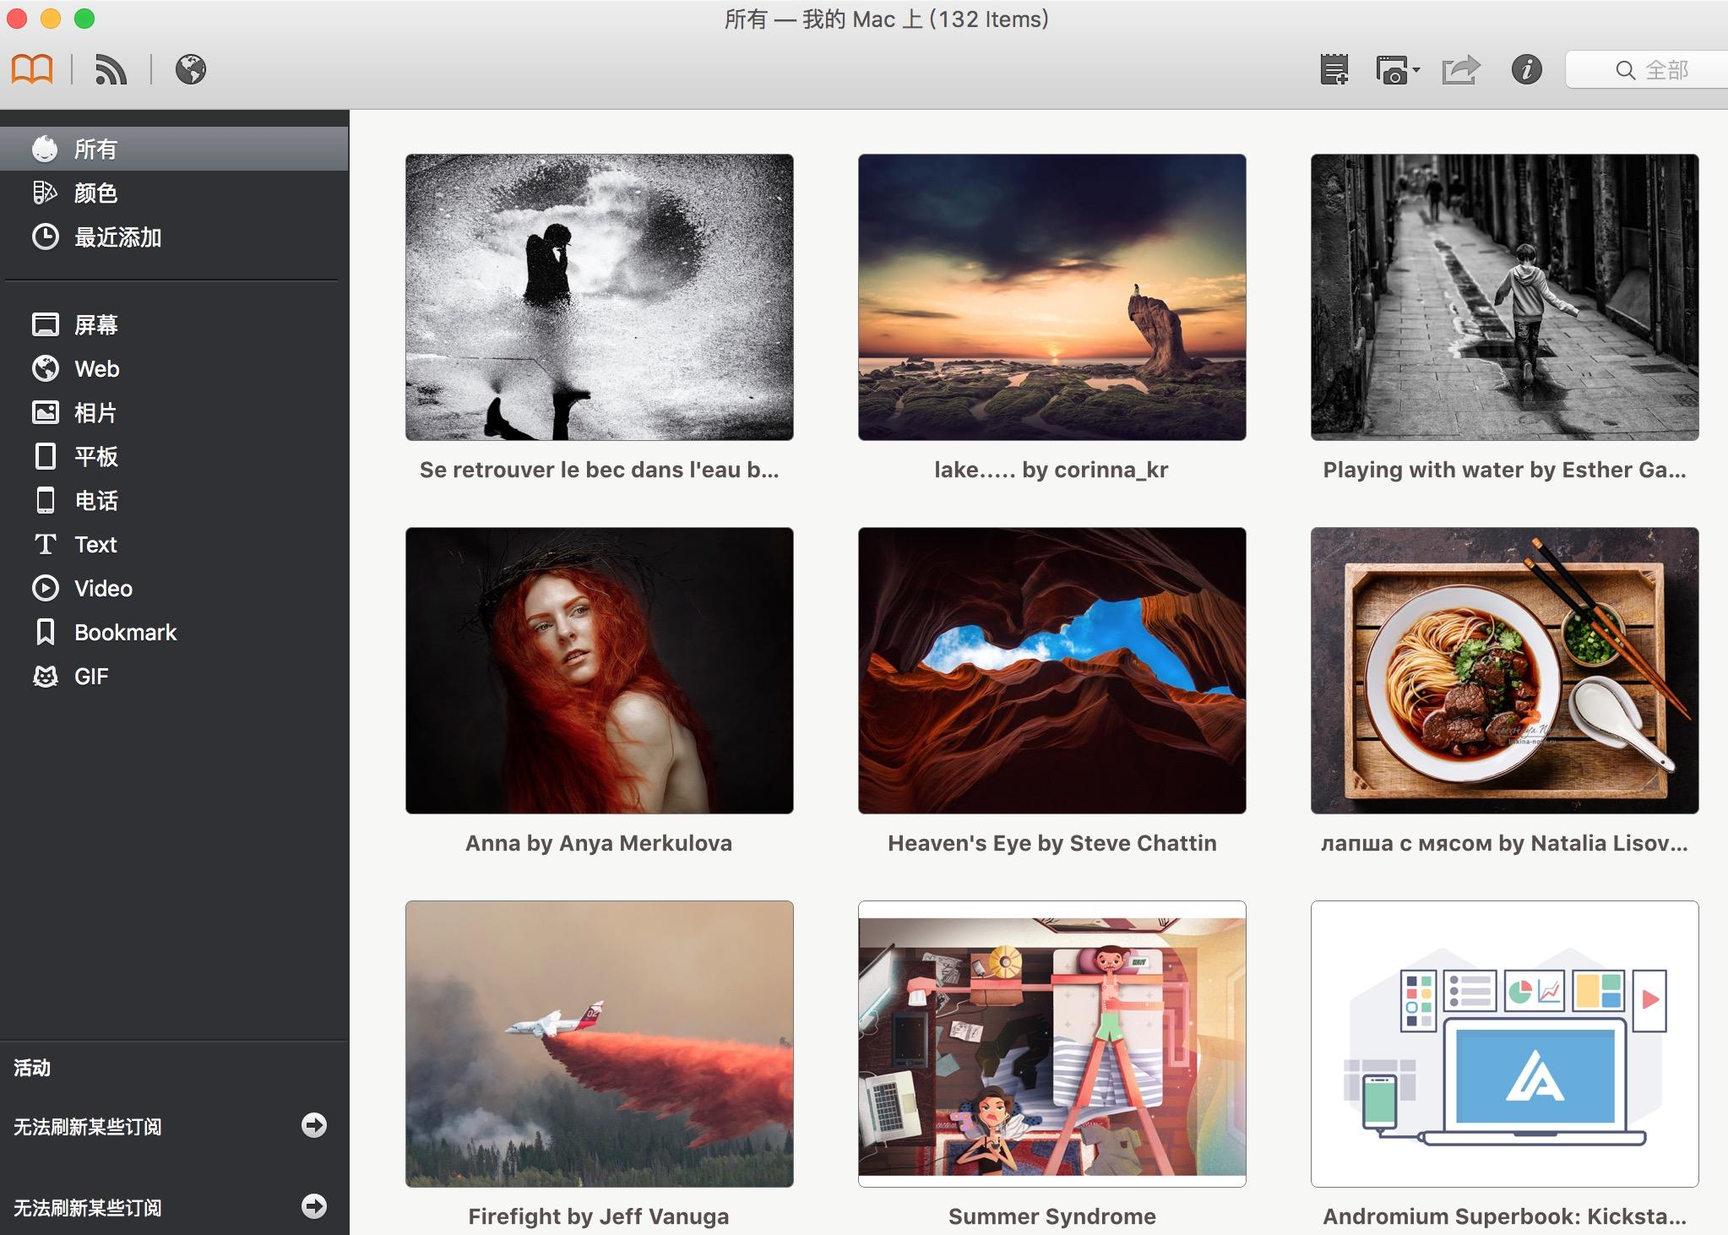Select Bookmark category in sidebar
The height and width of the screenshot is (1235, 1728).
coord(125,633)
